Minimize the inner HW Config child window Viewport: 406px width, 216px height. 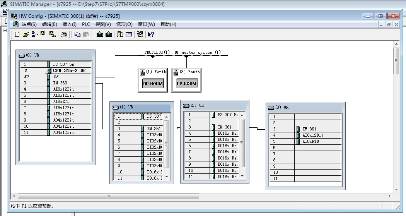[x=381, y=24]
